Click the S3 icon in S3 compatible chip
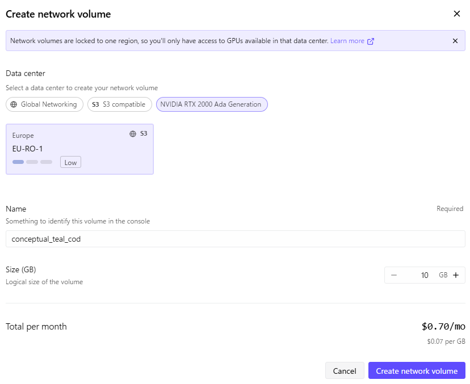The image size is (470, 384). (x=95, y=104)
